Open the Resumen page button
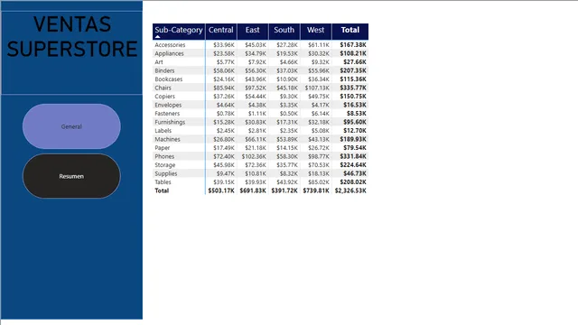Image resolution: width=578 pixels, height=325 pixels. 71,176
